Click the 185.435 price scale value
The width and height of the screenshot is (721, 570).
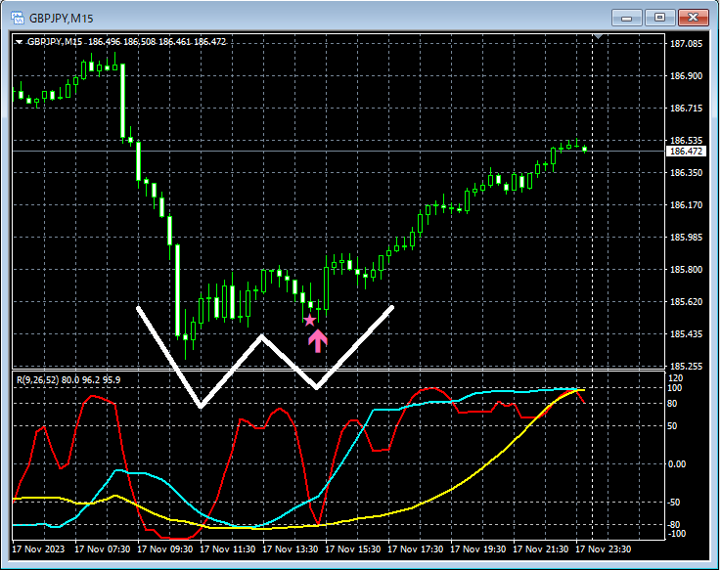tap(686, 334)
